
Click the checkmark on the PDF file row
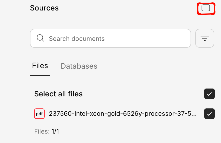(x=209, y=114)
